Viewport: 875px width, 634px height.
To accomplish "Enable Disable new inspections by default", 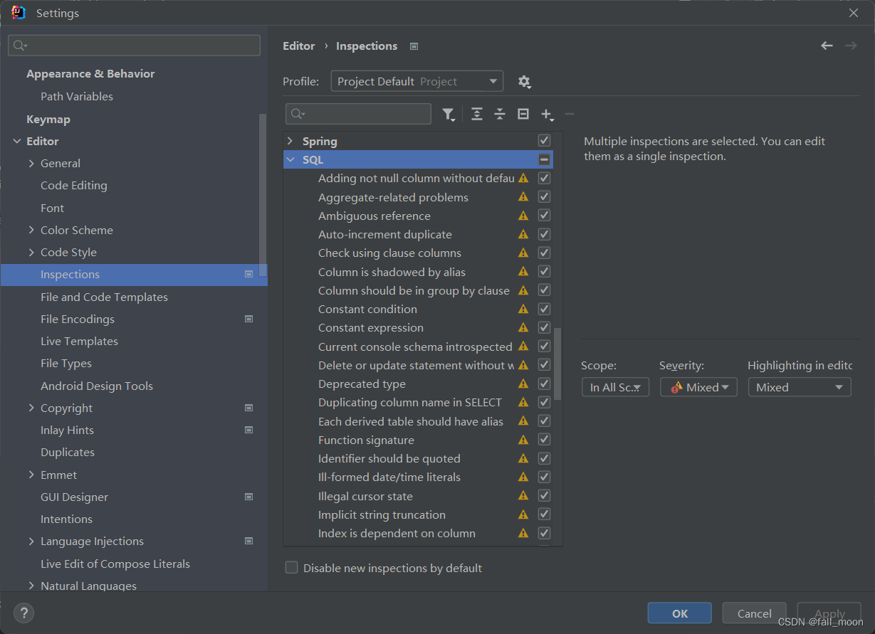I will click(x=291, y=568).
